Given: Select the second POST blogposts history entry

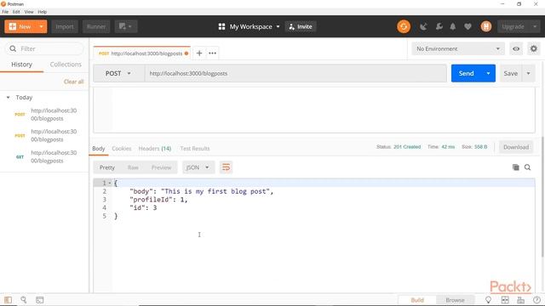Looking at the screenshot, I should 44,136.
